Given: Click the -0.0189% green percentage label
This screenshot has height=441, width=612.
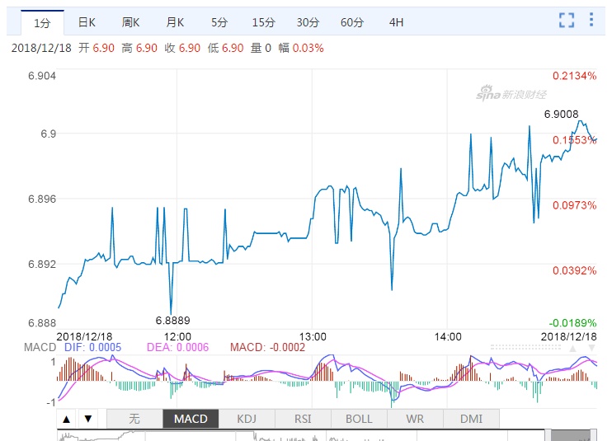Looking at the screenshot, I should 573,323.
